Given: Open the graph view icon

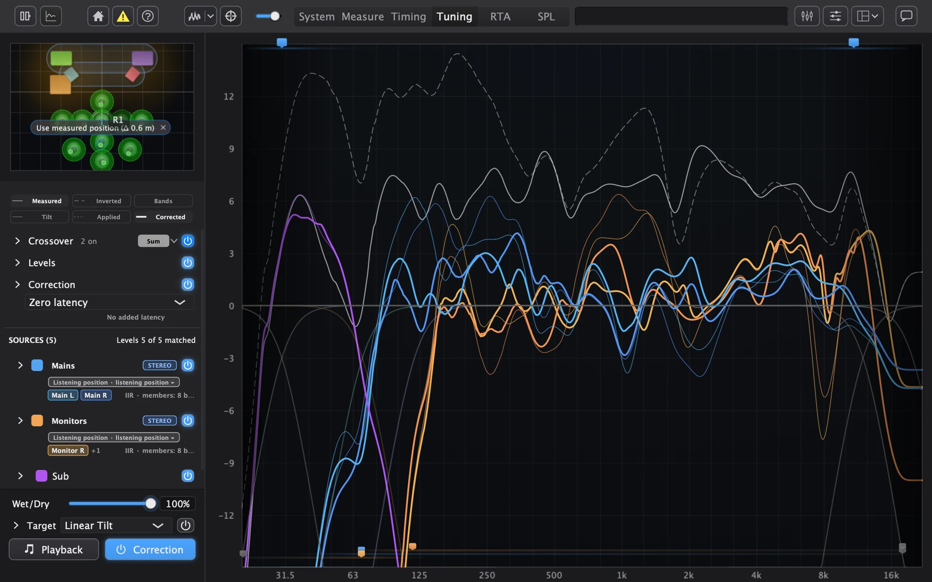Looking at the screenshot, I should click(x=51, y=16).
